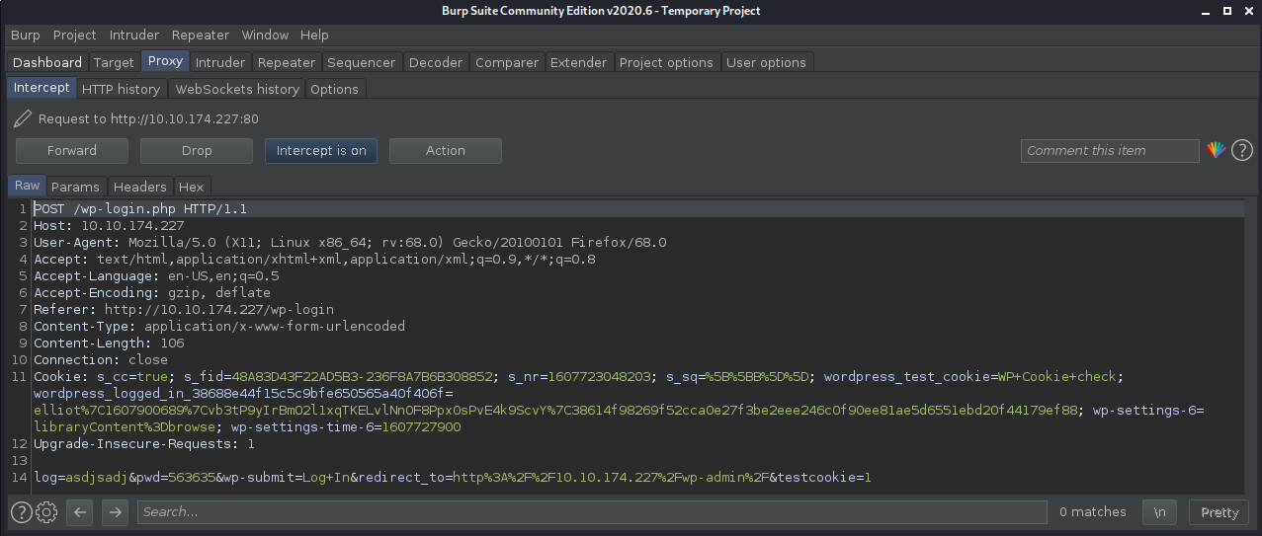Click the User-Agent header line

(x=350, y=242)
